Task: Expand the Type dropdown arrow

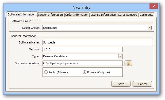Action: click(120, 56)
